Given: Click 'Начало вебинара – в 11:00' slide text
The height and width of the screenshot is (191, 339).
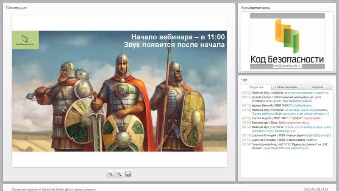Looking at the screenshot, I should click(178, 37).
